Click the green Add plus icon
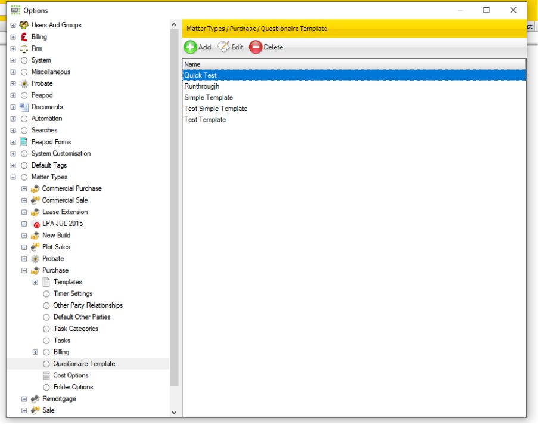This screenshot has height=424, width=538. [x=191, y=47]
